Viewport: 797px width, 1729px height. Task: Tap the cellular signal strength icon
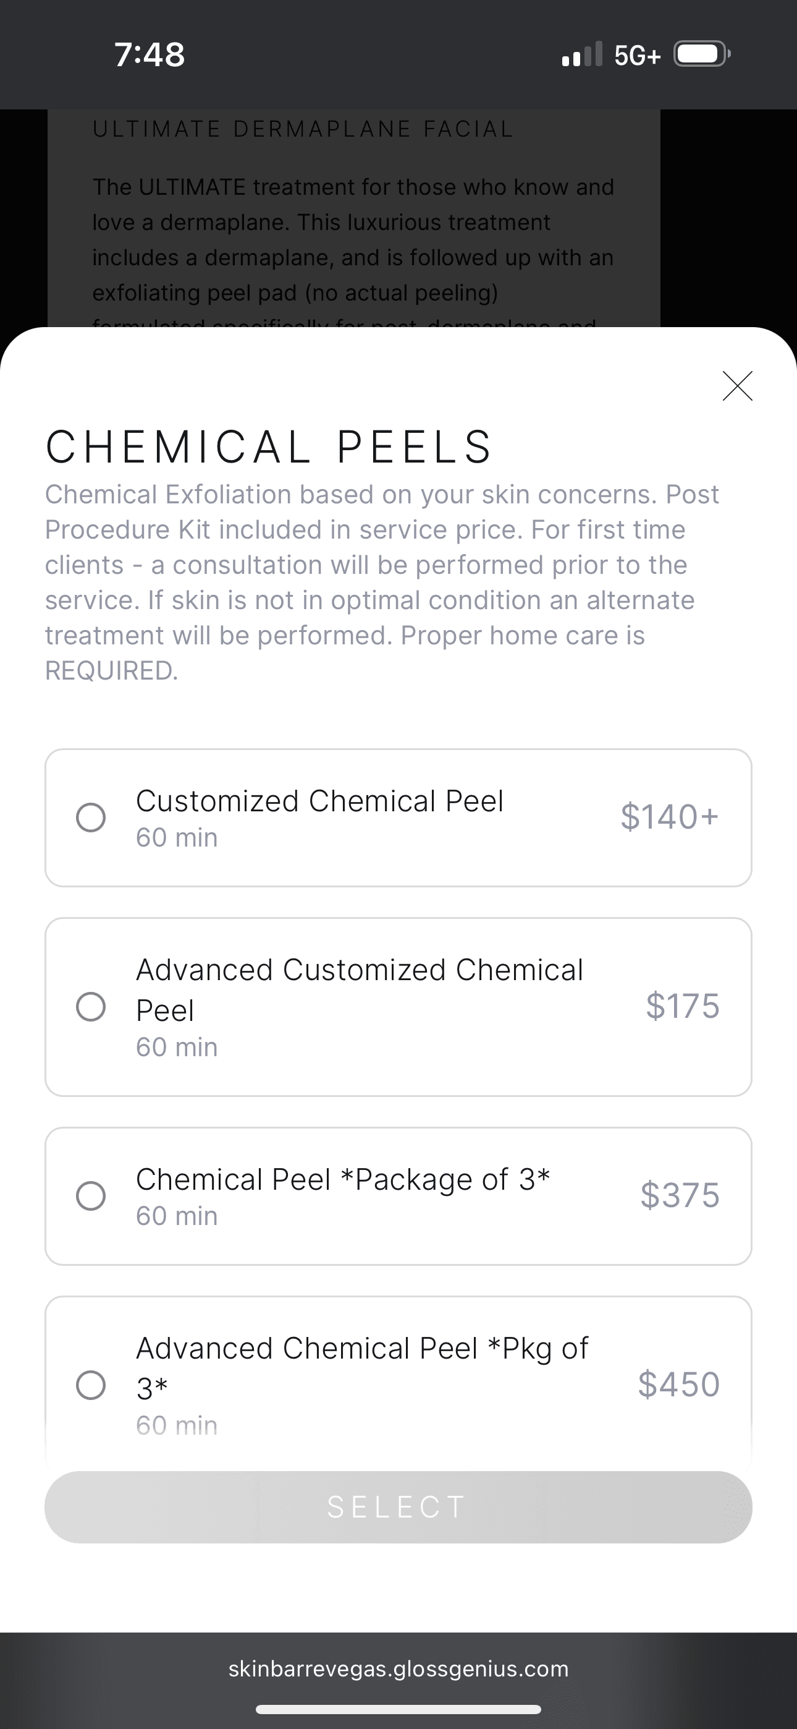581,54
